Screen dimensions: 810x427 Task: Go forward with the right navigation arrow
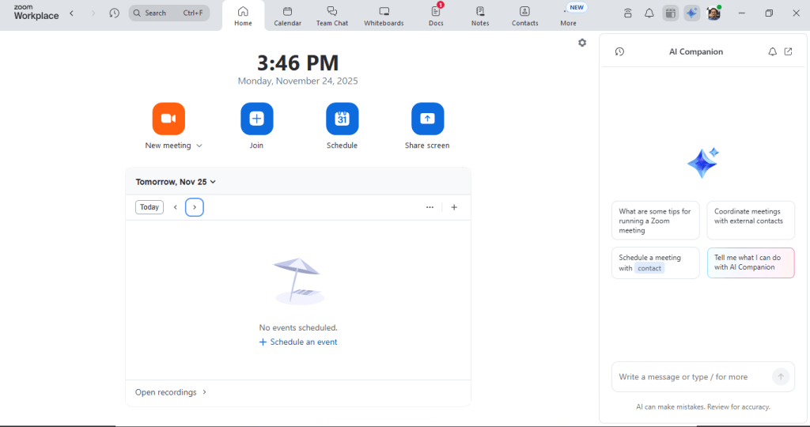coord(93,13)
